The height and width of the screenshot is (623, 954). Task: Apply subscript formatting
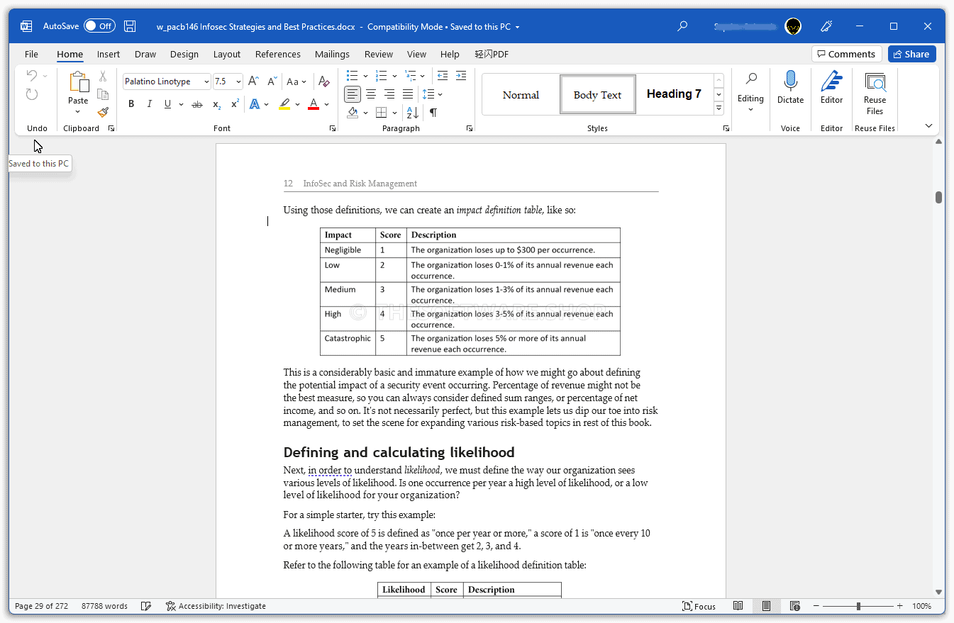217,104
